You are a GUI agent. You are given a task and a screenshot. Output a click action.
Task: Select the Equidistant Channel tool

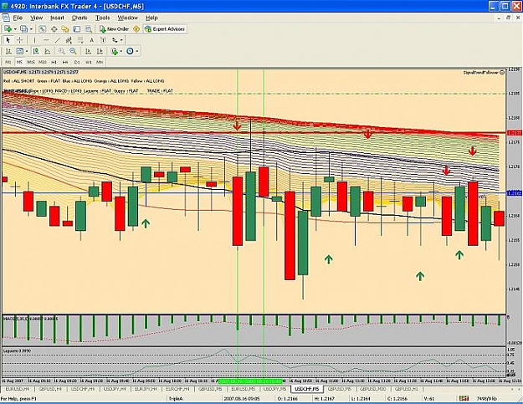click(x=69, y=40)
